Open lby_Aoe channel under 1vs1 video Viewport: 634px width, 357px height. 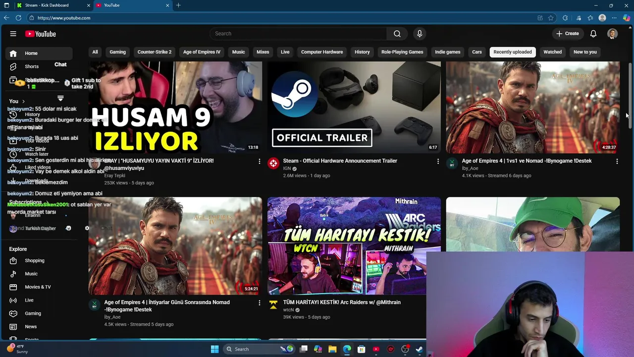(470, 168)
